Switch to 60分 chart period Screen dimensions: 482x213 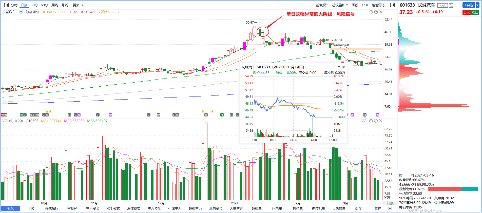pyautogui.click(x=44, y=5)
